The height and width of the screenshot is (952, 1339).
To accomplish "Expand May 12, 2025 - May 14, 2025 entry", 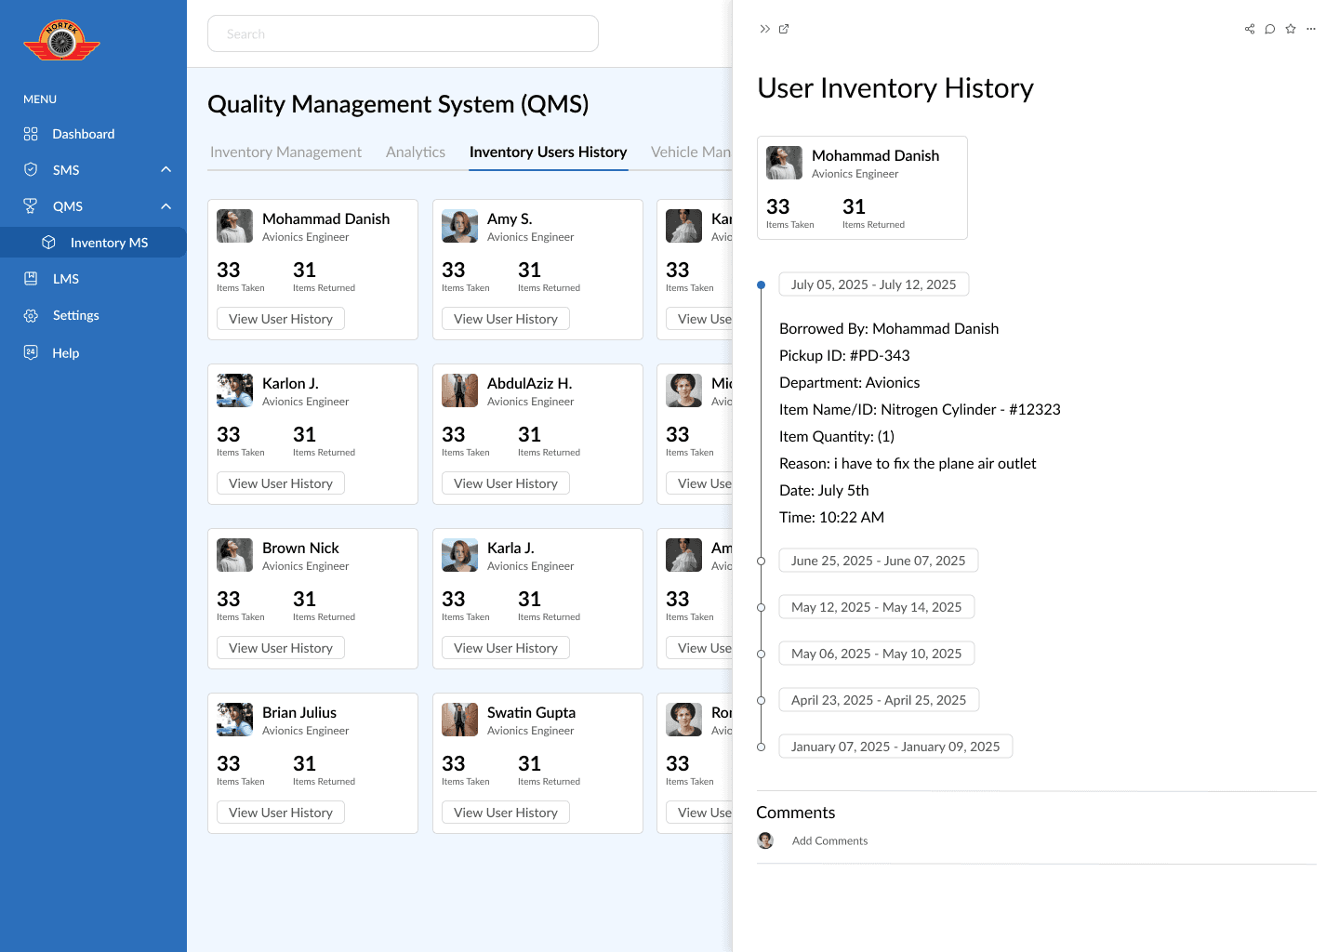I will pos(876,607).
